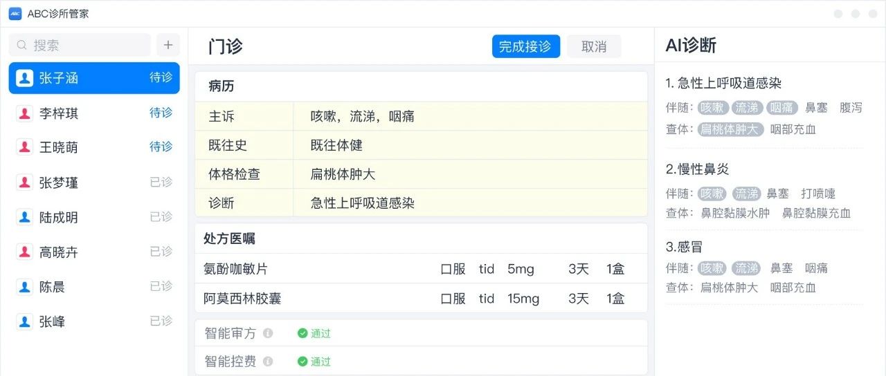The image size is (886, 376).
Task: Click 打喷嚏 symptom under 慢性鼻炎
Action: point(818,194)
